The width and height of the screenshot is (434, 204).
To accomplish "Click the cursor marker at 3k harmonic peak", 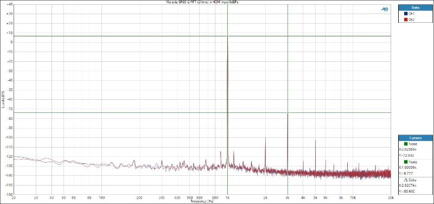I will click(x=288, y=113).
